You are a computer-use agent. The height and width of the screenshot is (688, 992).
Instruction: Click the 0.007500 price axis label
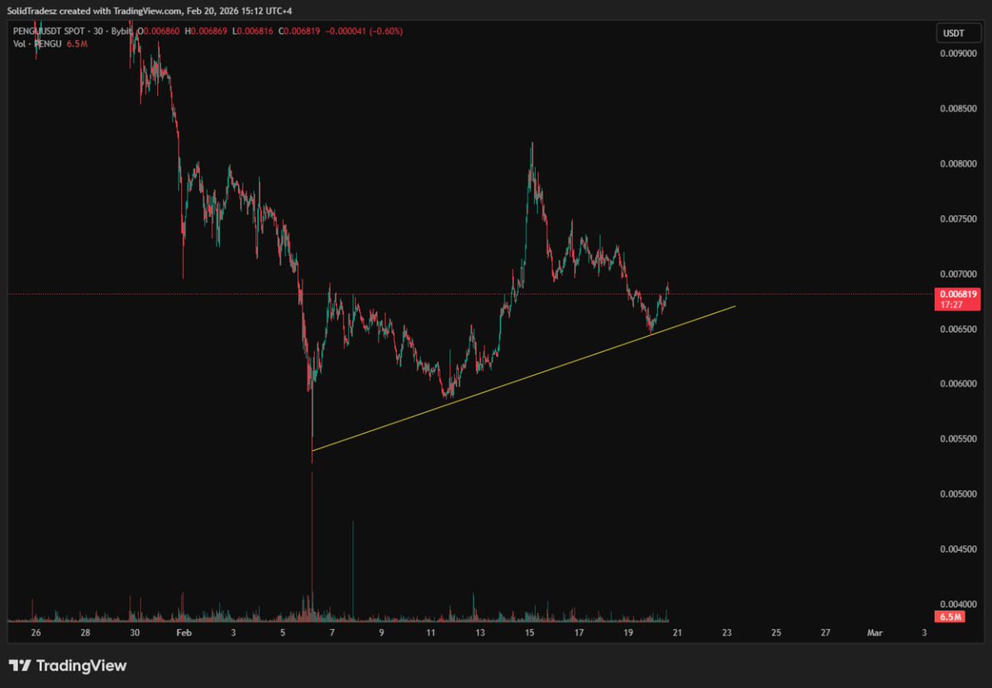point(961,219)
